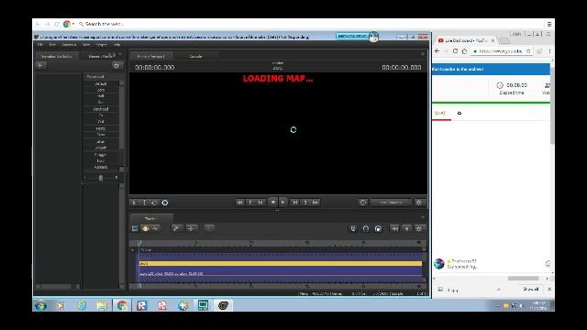Click the Chrome reload button in YouTube window
Viewport: 587px width, 330px height.
tap(455, 51)
